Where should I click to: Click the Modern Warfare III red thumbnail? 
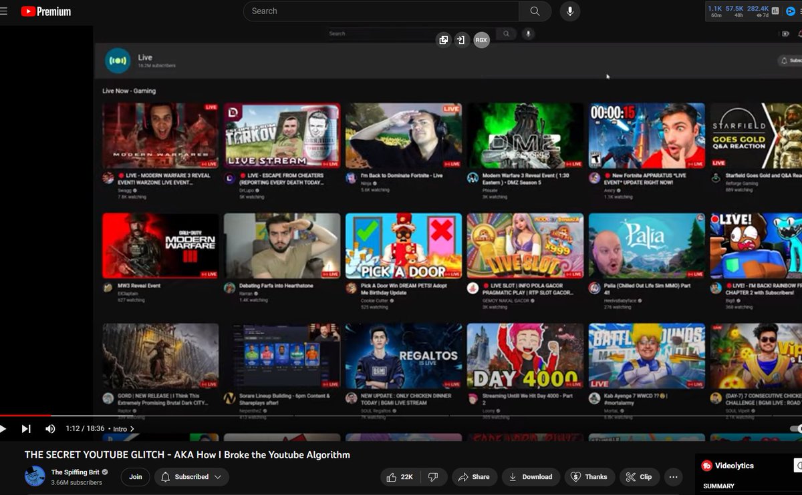coord(160,245)
